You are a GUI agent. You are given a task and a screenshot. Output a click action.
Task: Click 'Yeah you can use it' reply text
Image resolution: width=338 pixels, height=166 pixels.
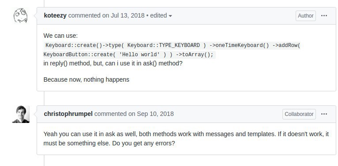point(186,138)
